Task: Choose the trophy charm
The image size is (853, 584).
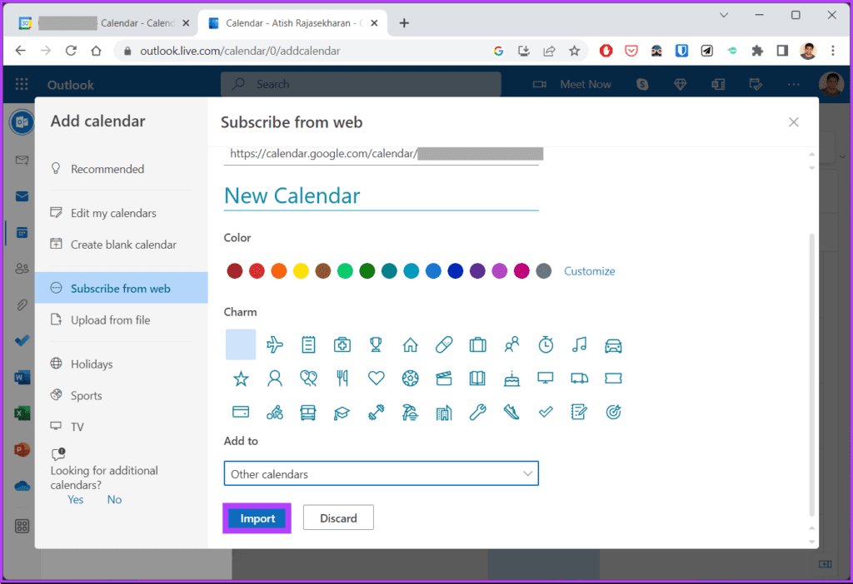Action: (376, 344)
